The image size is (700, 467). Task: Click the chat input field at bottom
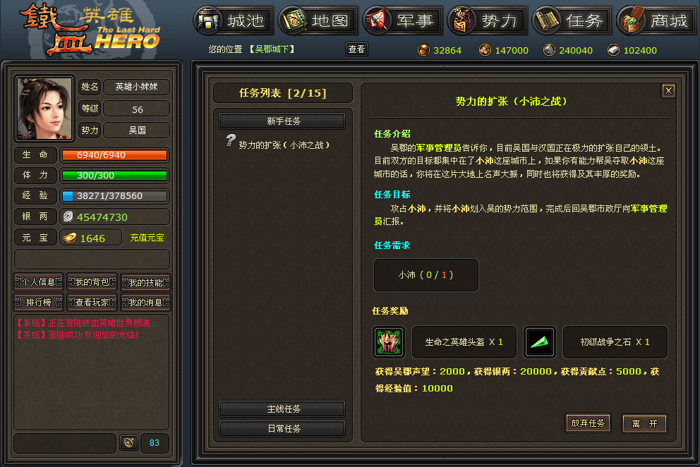pyautogui.click(x=65, y=443)
